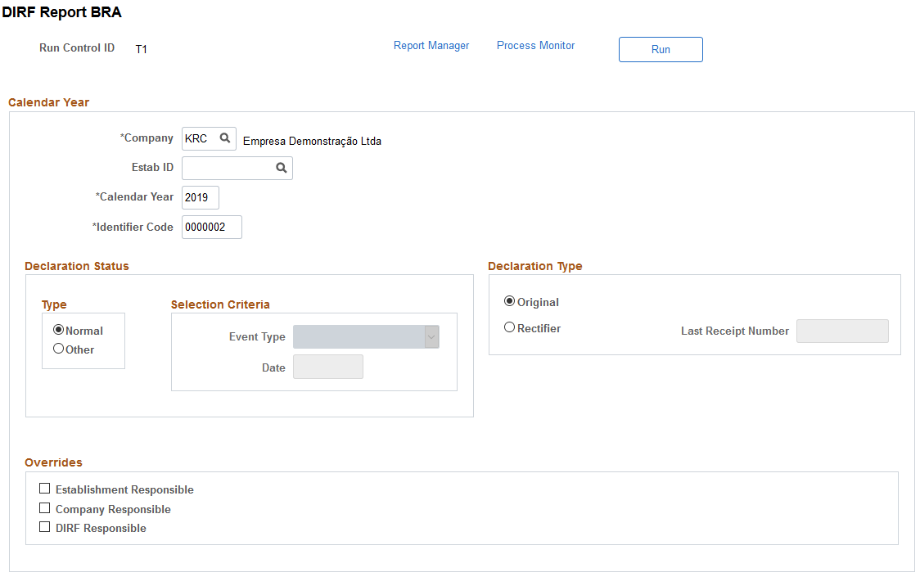
Task: Check the Establishment Responsible override
Action: pyautogui.click(x=44, y=489)
